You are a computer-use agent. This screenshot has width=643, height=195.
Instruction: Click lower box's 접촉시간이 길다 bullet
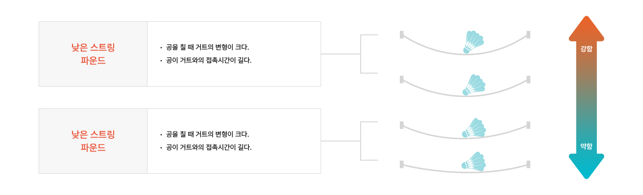[208, 147]
